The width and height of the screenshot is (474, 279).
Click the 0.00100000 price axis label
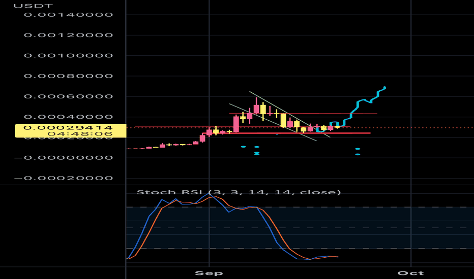[68, 55]
